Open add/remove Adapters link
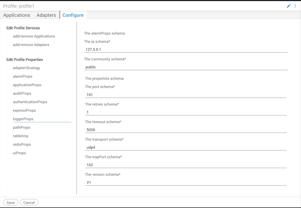This screenshot has width=301, height=208. (x=31, y=45)
